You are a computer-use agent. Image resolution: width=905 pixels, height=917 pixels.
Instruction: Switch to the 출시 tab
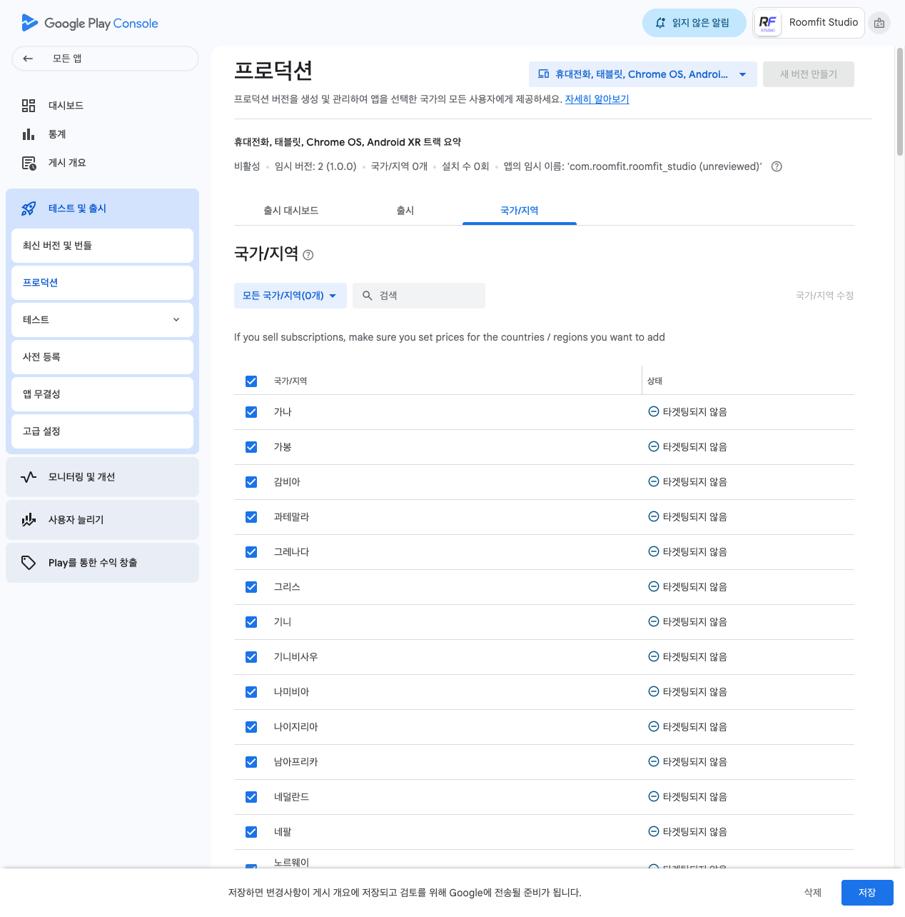(405, 211)
